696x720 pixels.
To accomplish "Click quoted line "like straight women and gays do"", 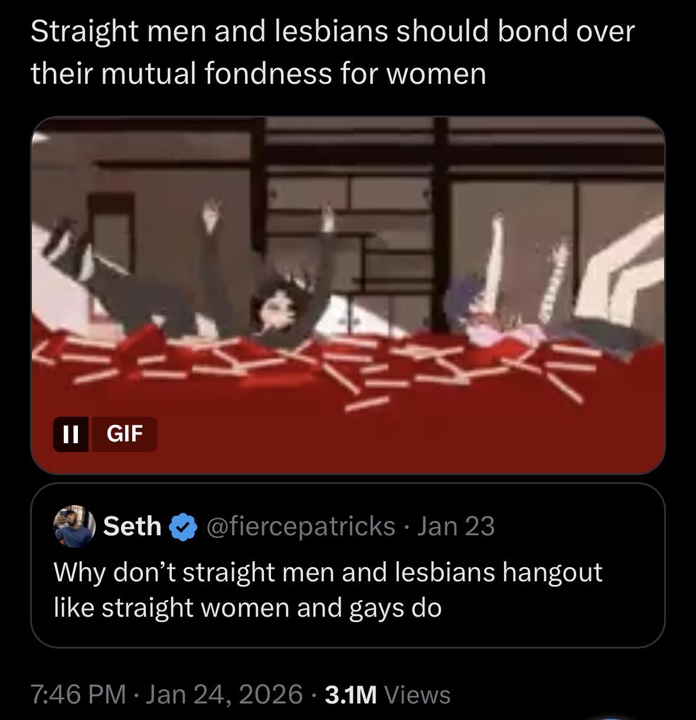I will (x=248, y=608).
